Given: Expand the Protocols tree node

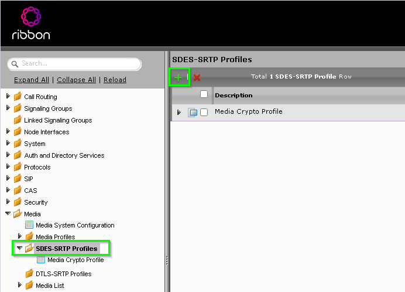Looking at the screenshot, I should pyautogui.click(x=8, y=167).
